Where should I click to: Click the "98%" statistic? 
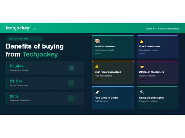tap(14, 96)
